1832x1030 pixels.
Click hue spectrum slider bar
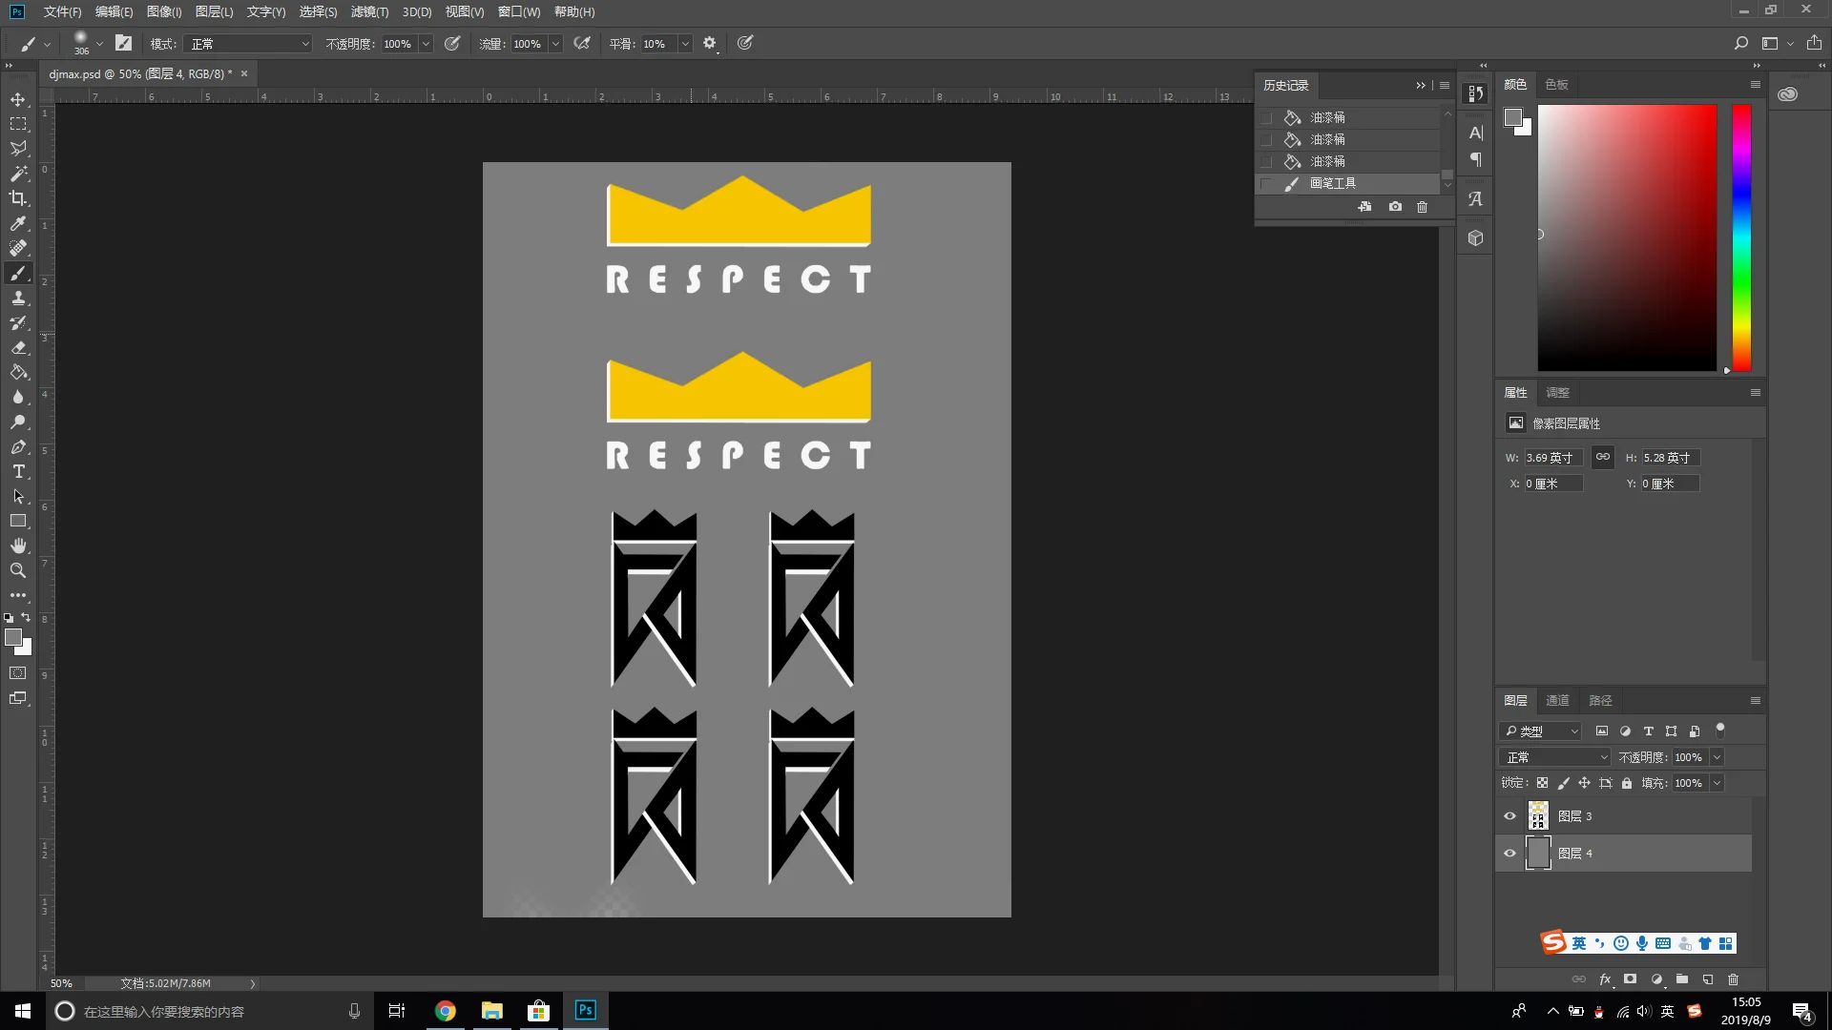pos(1741,237)
